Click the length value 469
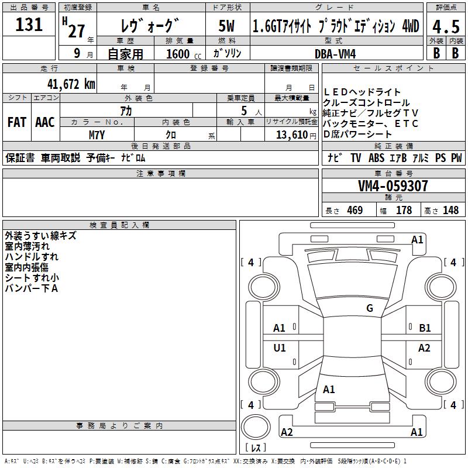The height and width of the screenshot is (468, 468). coord(355,211)
